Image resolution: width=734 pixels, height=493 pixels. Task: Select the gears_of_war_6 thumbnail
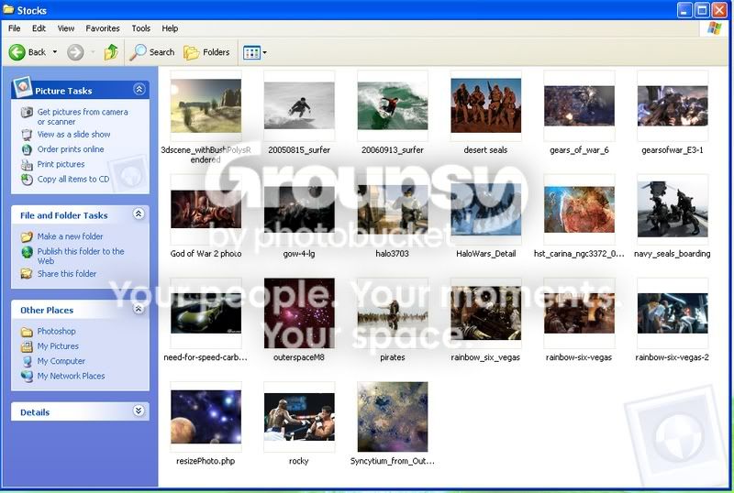pos(579,105)
